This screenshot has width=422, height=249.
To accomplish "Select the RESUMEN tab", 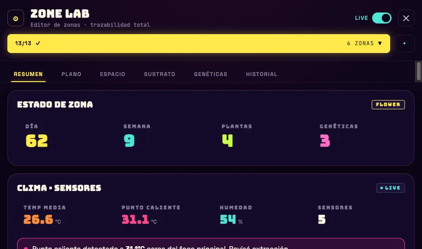I will pyautogui.click(x=28, y=74).
